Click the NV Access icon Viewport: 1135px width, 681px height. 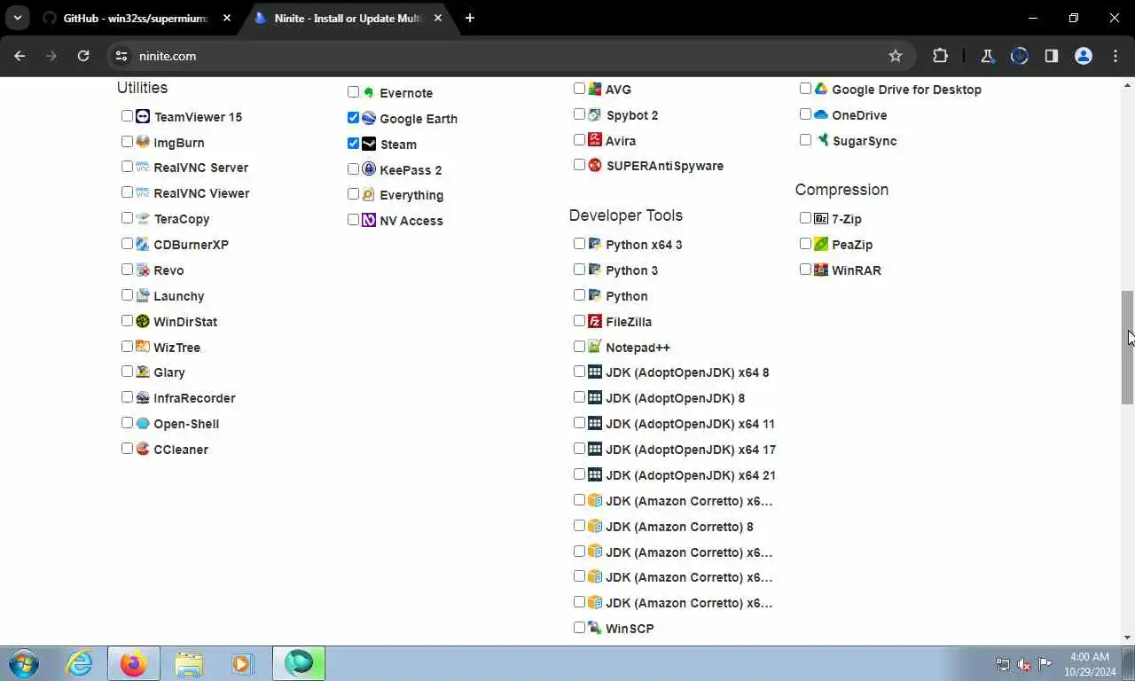click(x=369, y=220)
